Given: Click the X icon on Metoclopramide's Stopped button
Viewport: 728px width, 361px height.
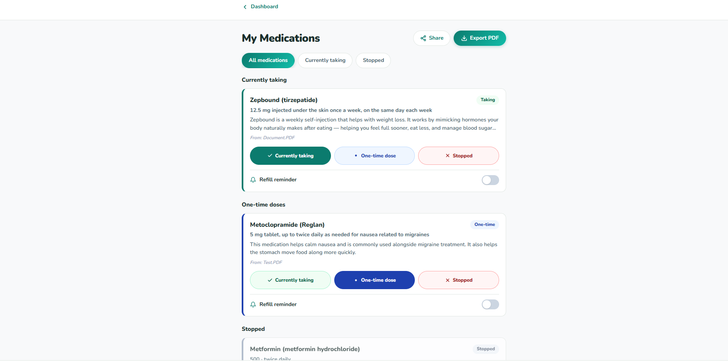Looking at the screenshot, I should click(447, 280).
